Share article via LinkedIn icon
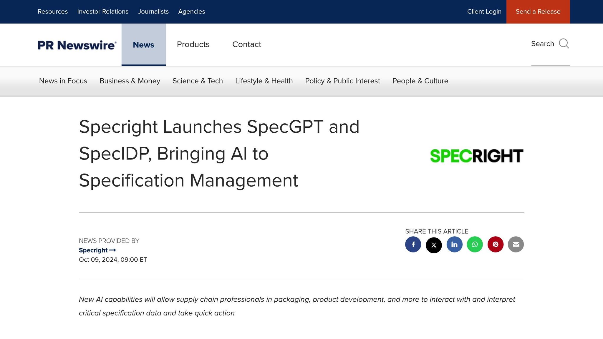 [x=454, y=245]
